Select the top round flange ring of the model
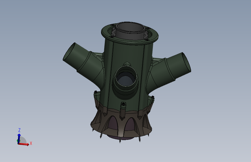Viewport: 251px width, 162px height. (x=130, y=34)
